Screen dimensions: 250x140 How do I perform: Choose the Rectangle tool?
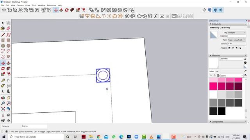3,40
